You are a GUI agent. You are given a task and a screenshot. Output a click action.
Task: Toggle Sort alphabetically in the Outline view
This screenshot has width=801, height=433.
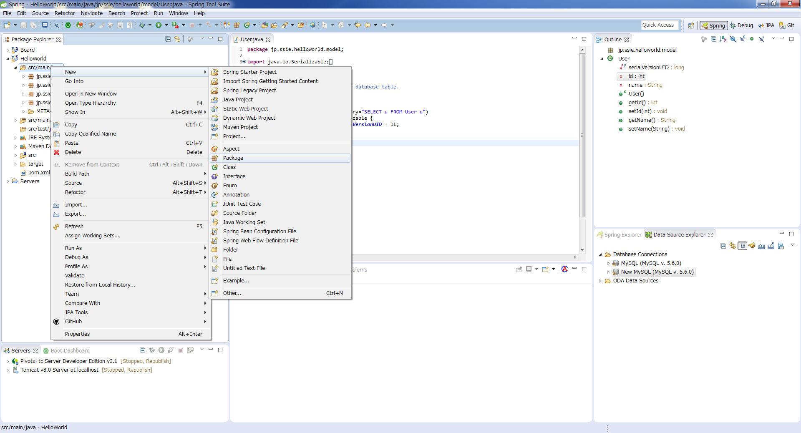[723, 39]
